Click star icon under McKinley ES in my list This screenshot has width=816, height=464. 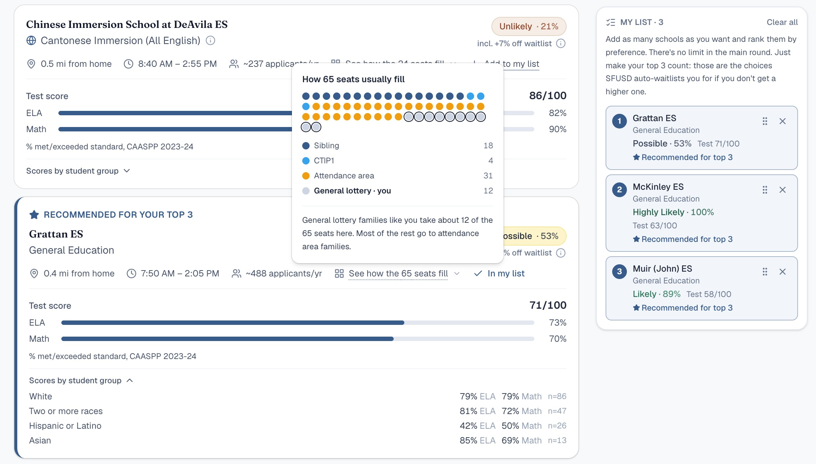point(636,239)
